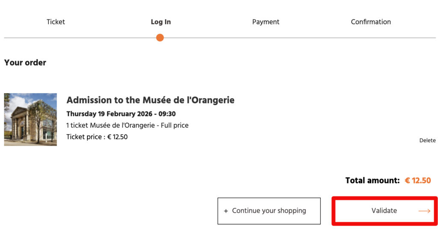The width and height of the screenshot is (438, 246).
Task: Click the plus icon beside Continue your shopping
Action: coord(226,211)
